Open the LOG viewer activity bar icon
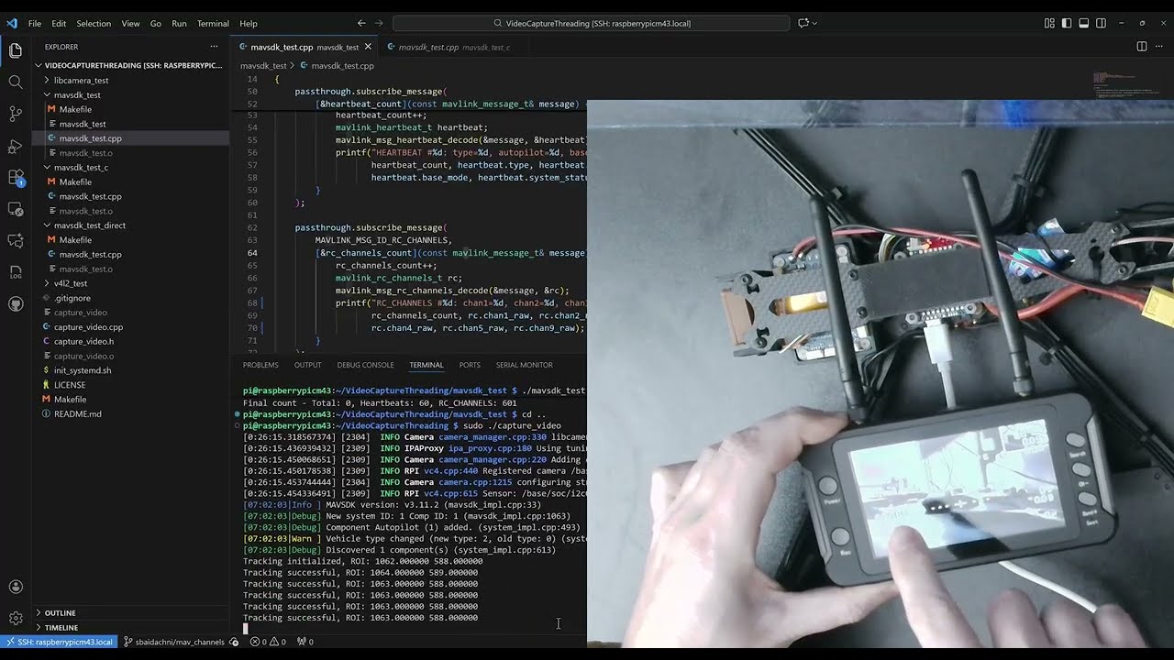Screen dimensions: 1174x660 (x=16, y=272)
